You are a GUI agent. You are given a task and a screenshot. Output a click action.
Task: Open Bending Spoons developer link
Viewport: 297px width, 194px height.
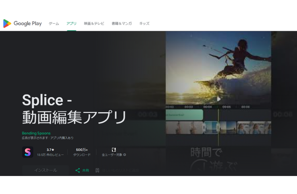(x=36, y=133)
